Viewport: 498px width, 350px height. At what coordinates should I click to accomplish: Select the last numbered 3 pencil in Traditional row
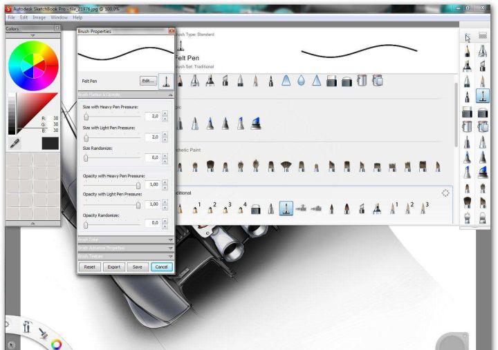coord(424,208)
